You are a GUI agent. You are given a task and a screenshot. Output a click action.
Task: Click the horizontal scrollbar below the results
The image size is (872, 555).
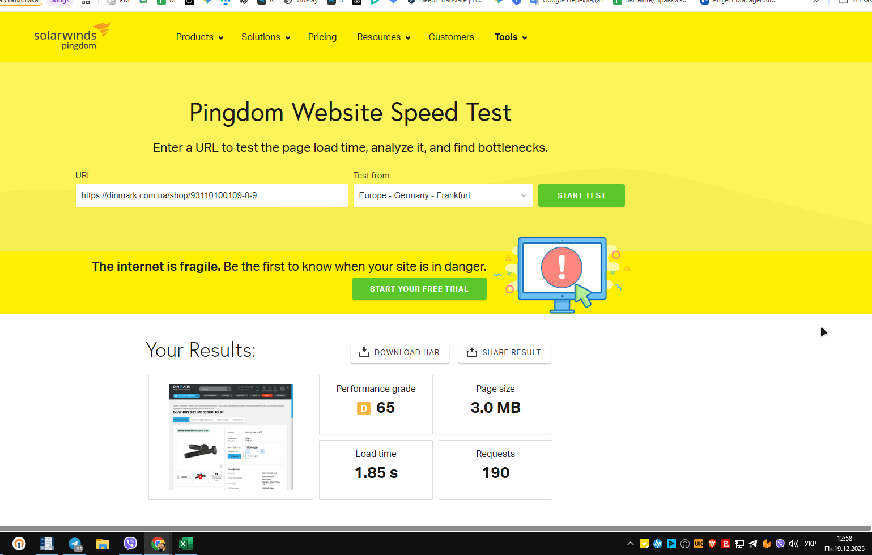click(x=436, y=528)
